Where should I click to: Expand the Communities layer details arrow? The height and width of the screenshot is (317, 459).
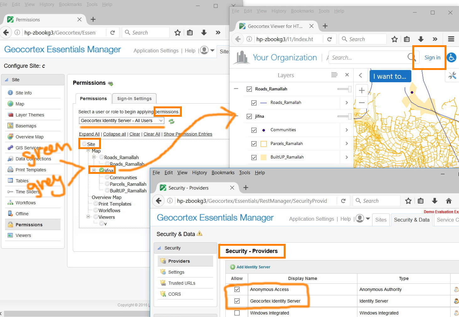[x=346, y=130]
